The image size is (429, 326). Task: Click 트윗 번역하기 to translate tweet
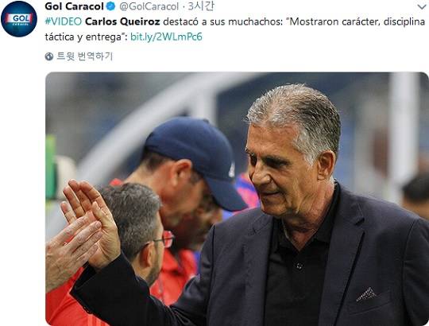[84, 56]
